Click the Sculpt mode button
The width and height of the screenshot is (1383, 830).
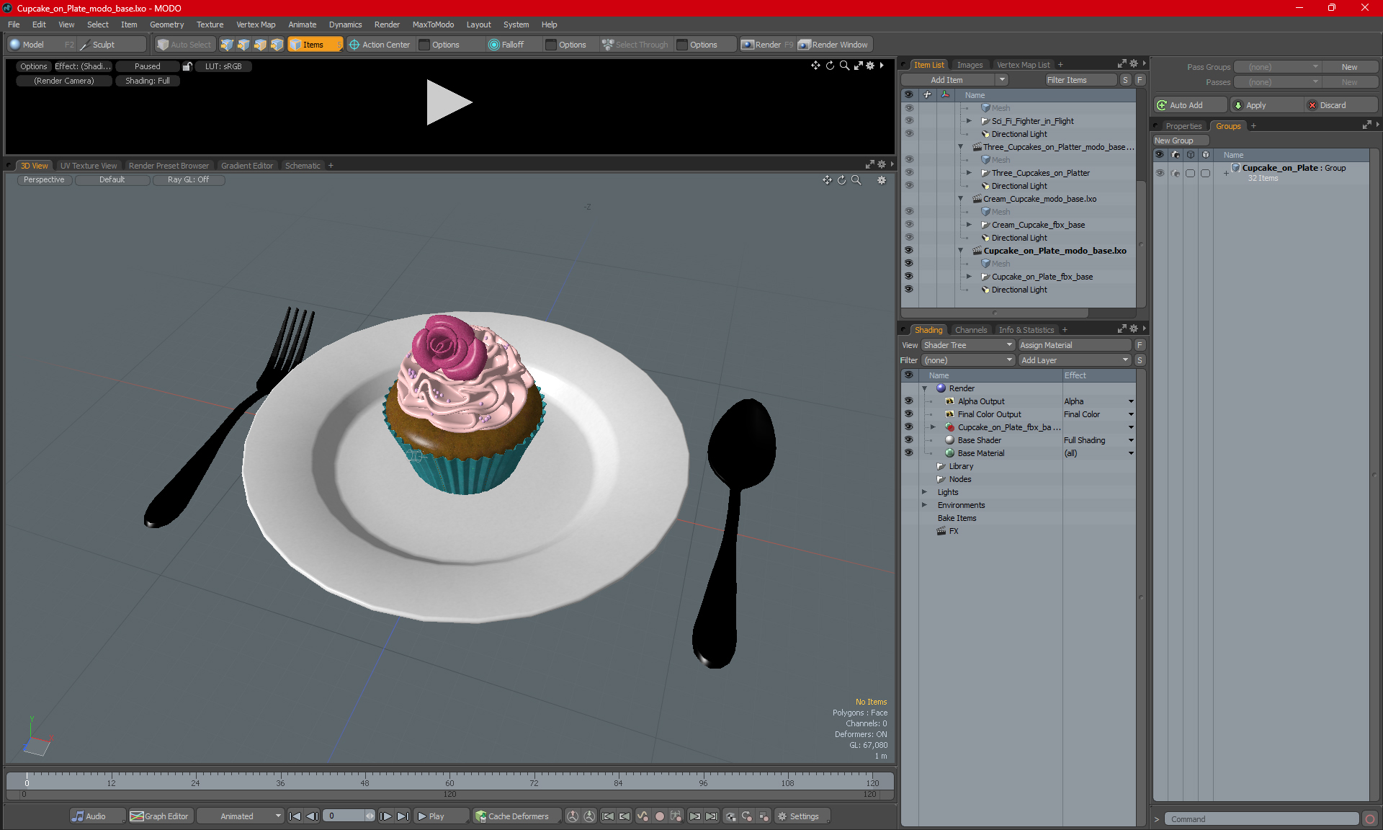[110, 45]
